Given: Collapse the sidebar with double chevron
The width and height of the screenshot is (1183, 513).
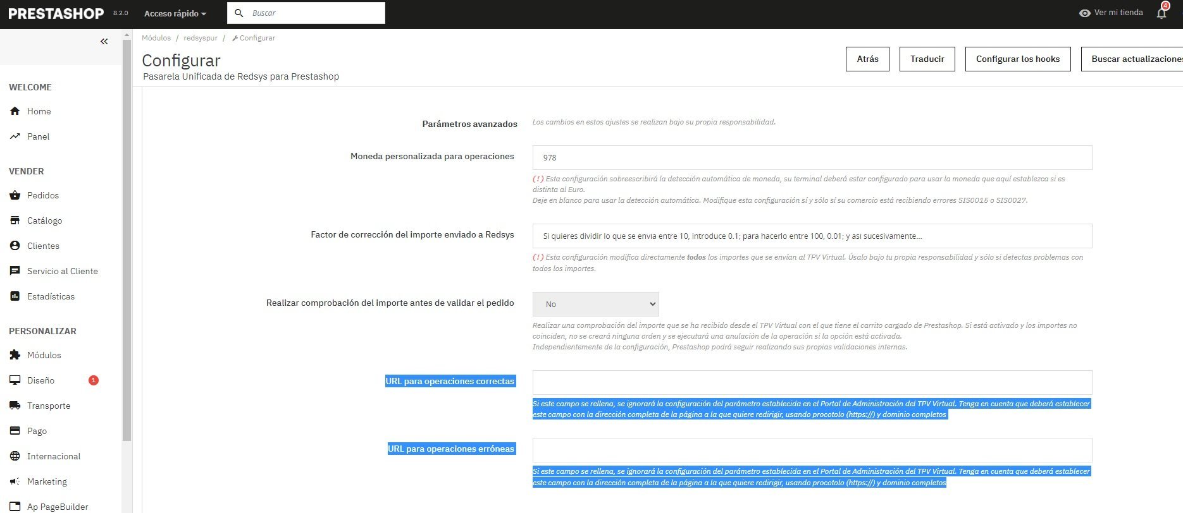Looking at the screenshot, I should tap(104, 42).
